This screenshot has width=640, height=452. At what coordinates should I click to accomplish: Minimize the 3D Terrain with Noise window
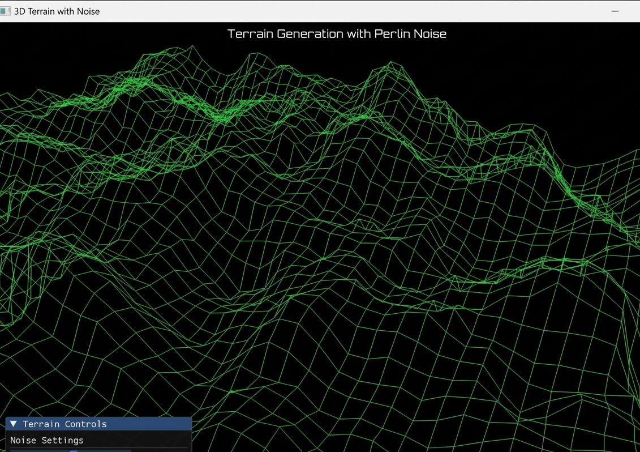click(615, 11)
